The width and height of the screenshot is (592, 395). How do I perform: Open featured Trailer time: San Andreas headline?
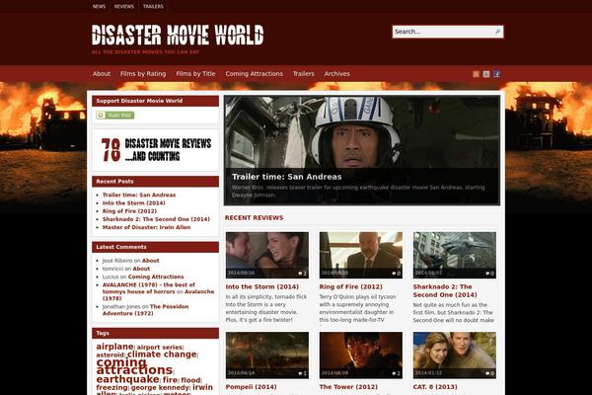point(286,177)
